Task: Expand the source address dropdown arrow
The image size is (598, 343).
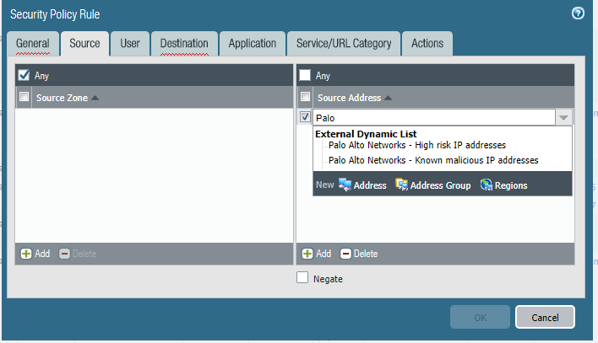Action: point(563,118)
